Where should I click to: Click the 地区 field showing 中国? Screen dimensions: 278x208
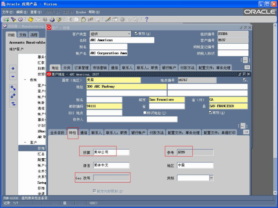click(195, 165)
